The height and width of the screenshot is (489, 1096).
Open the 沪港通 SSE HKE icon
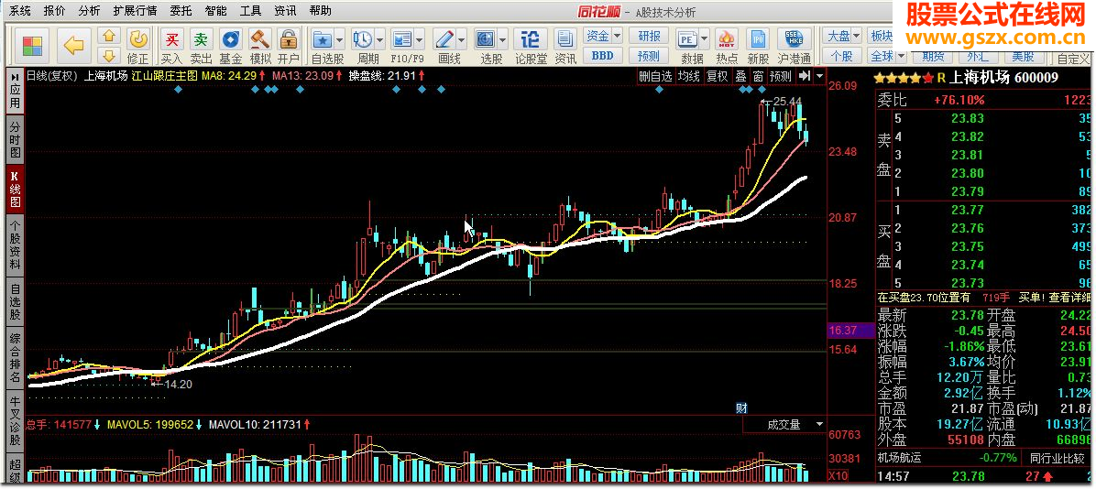click(x=794, y=39)
